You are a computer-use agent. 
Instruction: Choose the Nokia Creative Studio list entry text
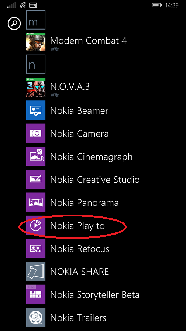pos(95,180)
